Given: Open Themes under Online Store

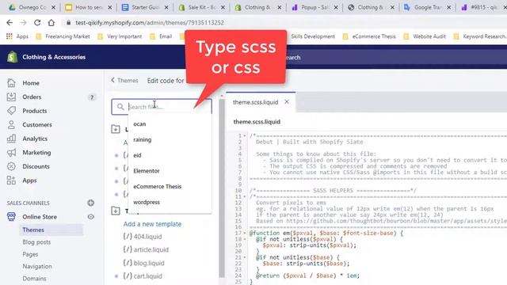Looking at the screenshot, I should click(x=33, y=230).
